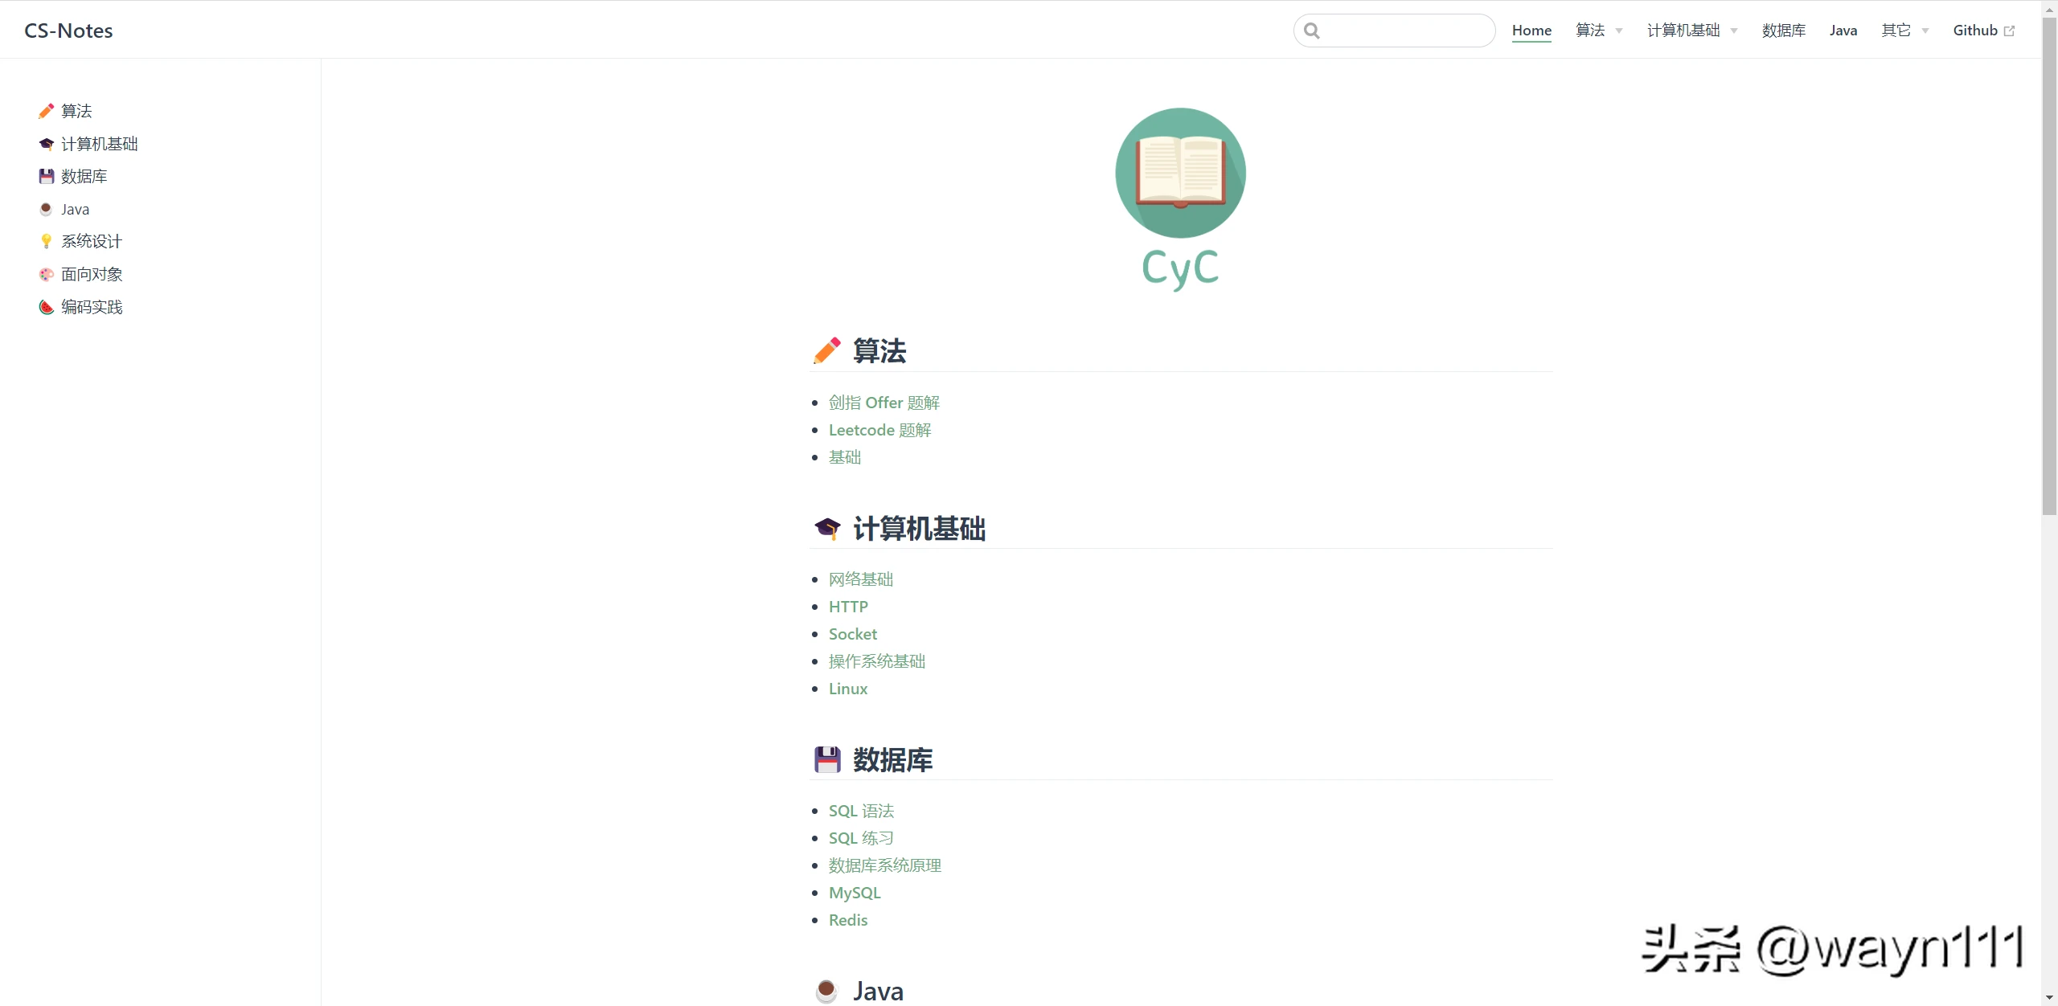Image resolution: width=2058 pixels, height=1006 pixels.
Task: Select 系统设计 in the left sidebar
Action: tap(92, 241)
